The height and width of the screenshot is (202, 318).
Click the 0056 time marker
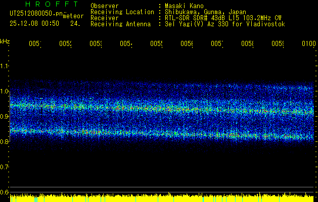[187, 43]
